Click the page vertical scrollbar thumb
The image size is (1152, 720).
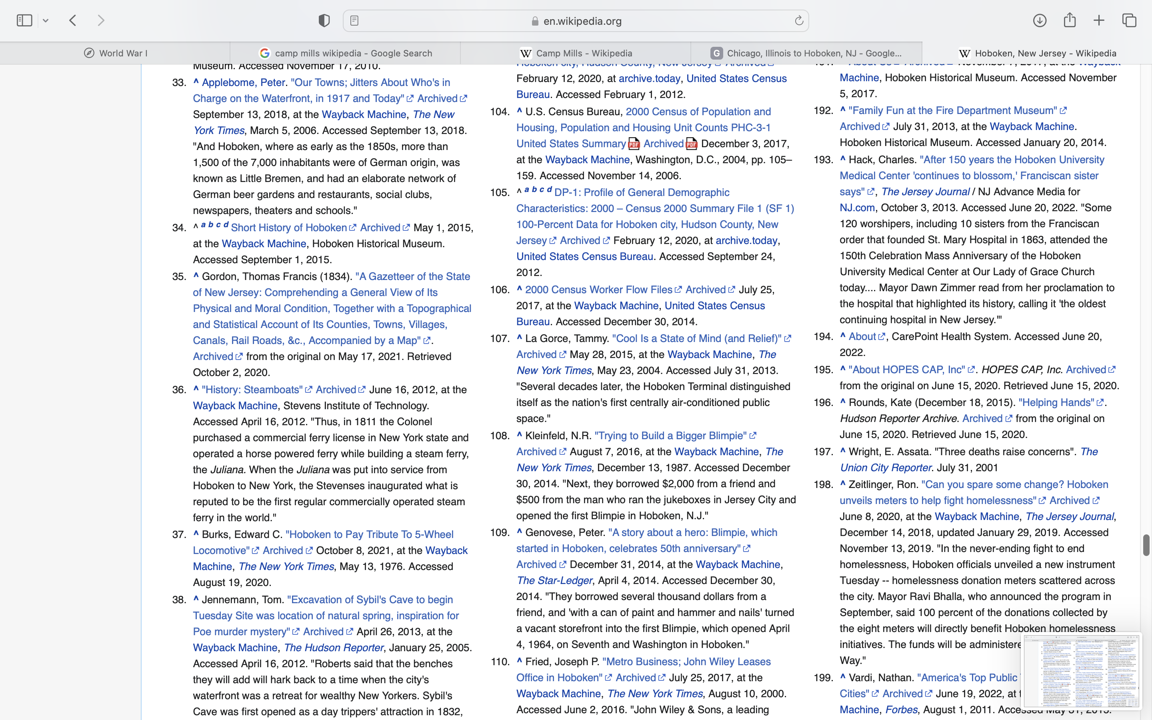coord(1146,545)
